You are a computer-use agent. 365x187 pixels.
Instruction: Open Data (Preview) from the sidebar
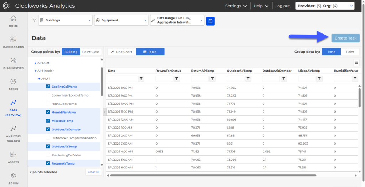pos(14,108)
